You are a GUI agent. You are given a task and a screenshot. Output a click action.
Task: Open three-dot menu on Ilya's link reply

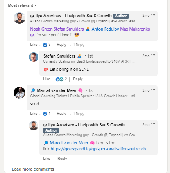[x=153, y=124]
